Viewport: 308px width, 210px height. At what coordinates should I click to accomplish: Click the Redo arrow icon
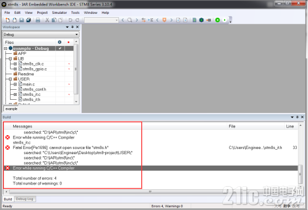click(x=77, y=20)
